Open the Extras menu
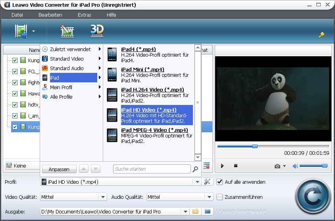The width and height of the screenshot is (335, 221). tap(85, 15)
